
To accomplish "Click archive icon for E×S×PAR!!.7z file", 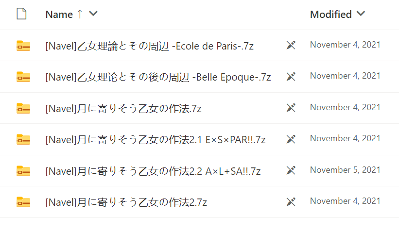I will [x=23, y=139].
